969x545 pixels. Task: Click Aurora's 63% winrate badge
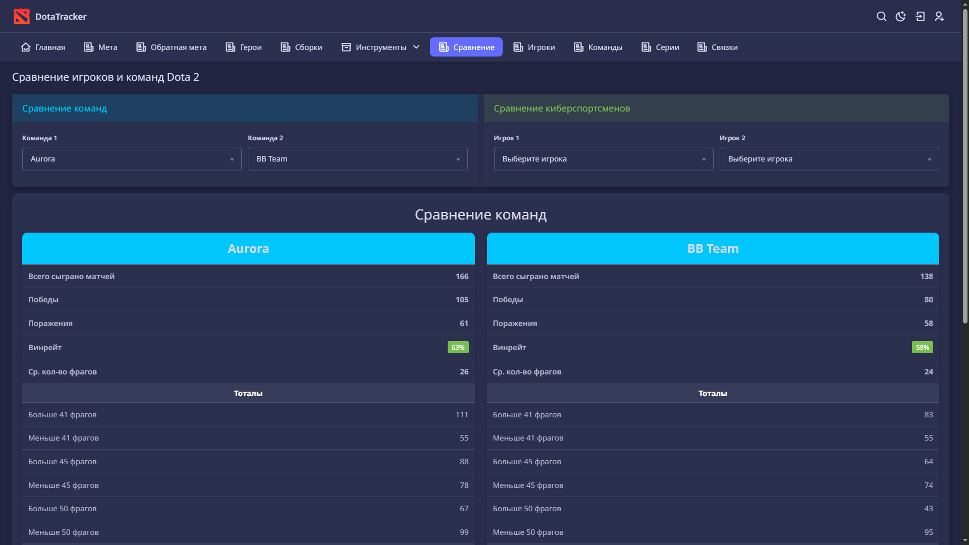coord(458,347)
